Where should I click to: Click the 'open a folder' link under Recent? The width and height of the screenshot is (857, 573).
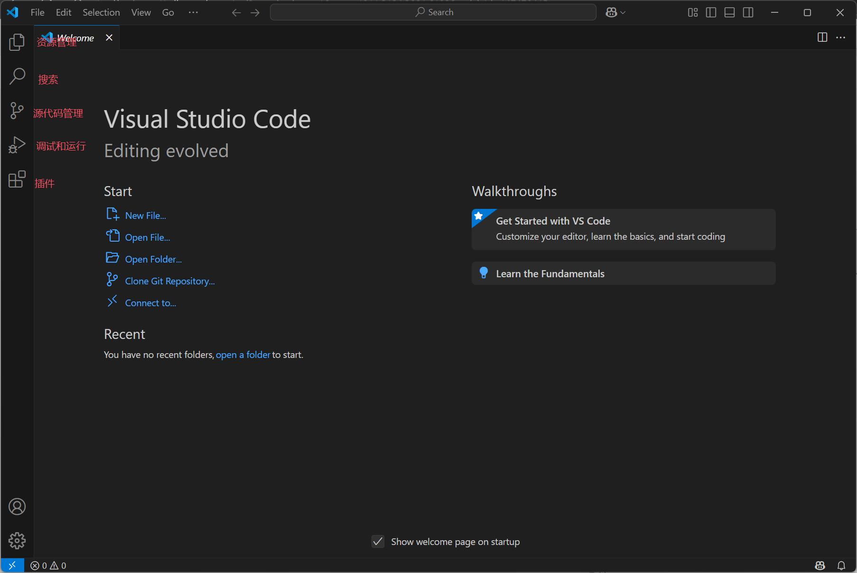pos(243,355)
